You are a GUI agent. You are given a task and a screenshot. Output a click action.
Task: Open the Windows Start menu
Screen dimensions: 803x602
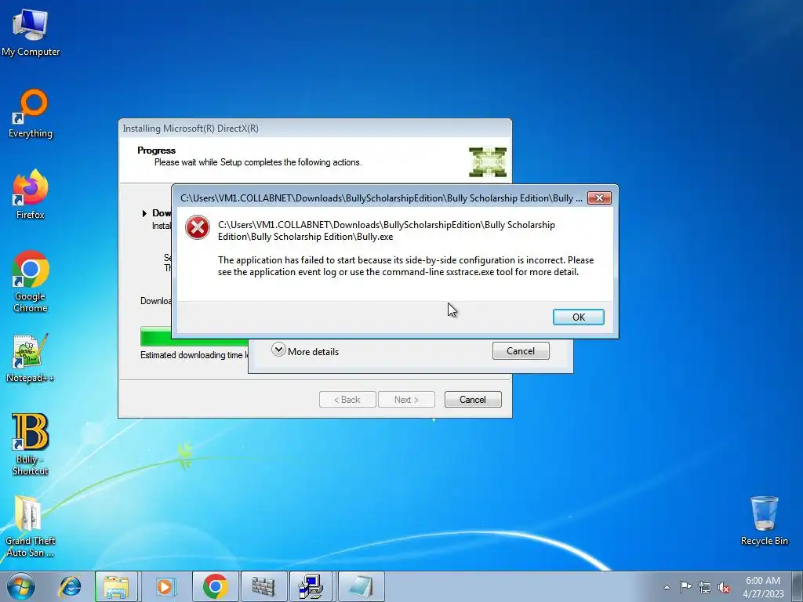(20, 586)
